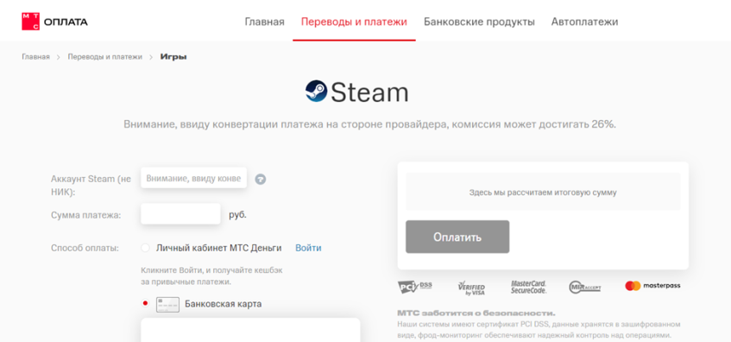Viewport: 731px width, 342px height.
Task: Click the Steam logo icon
Action: [x=317, y=91]
